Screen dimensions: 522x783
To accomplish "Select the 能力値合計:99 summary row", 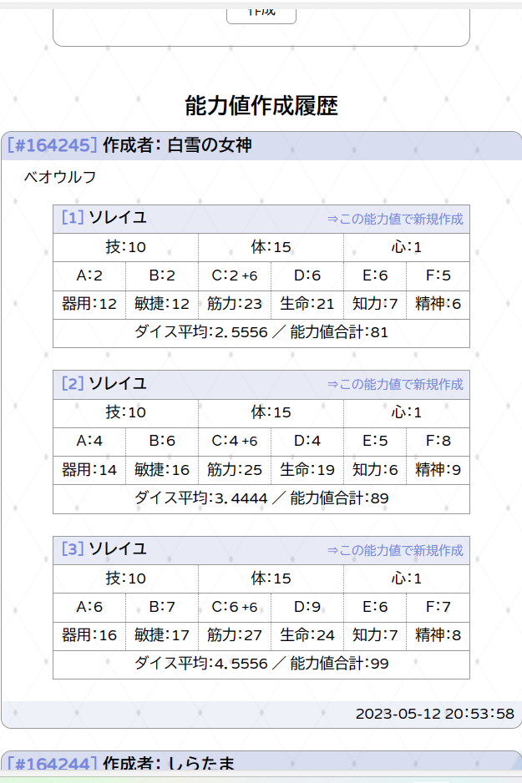I will coord(261,664).
